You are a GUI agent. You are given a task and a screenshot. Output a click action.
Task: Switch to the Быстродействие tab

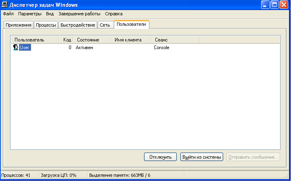[78, 25]
